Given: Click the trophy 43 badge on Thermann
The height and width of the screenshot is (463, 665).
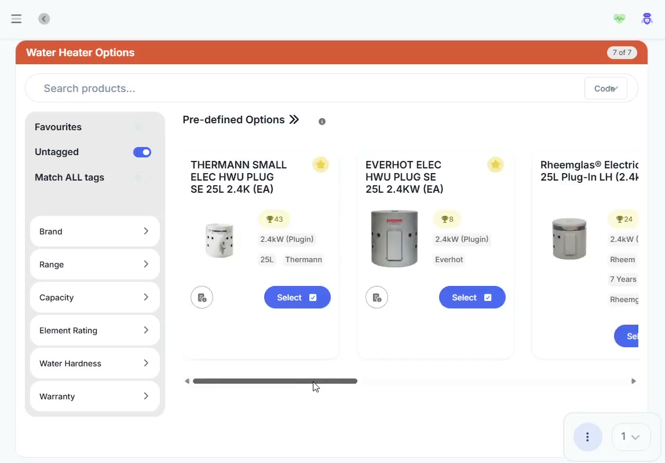Looking at the screenshot, I should (275, 219).
